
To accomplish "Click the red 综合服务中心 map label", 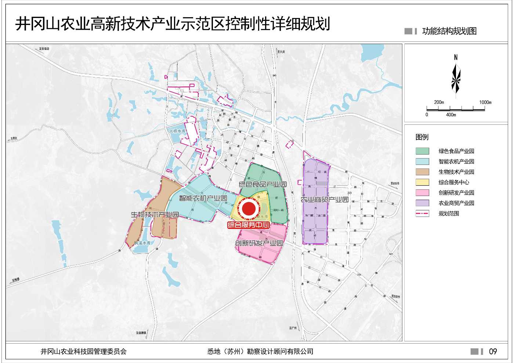I will pyautogui.click(x=249, y=225).
